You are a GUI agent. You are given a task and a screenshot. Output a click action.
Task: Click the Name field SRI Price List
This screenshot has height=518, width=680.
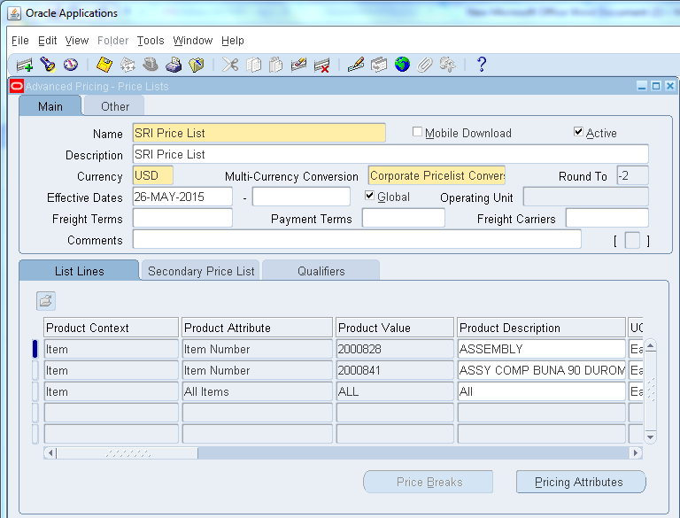[259, 133]
